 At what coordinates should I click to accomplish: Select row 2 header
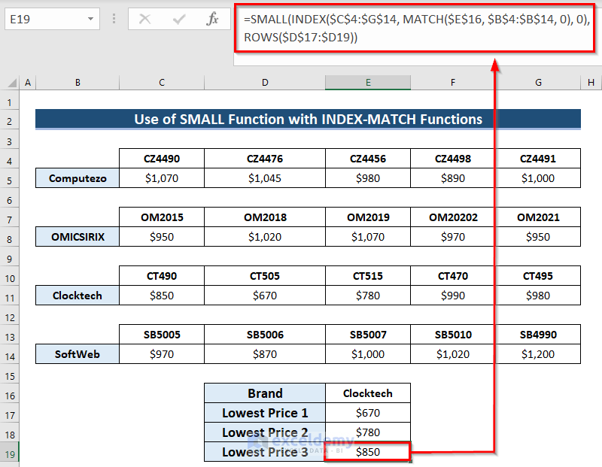point(10,120)
